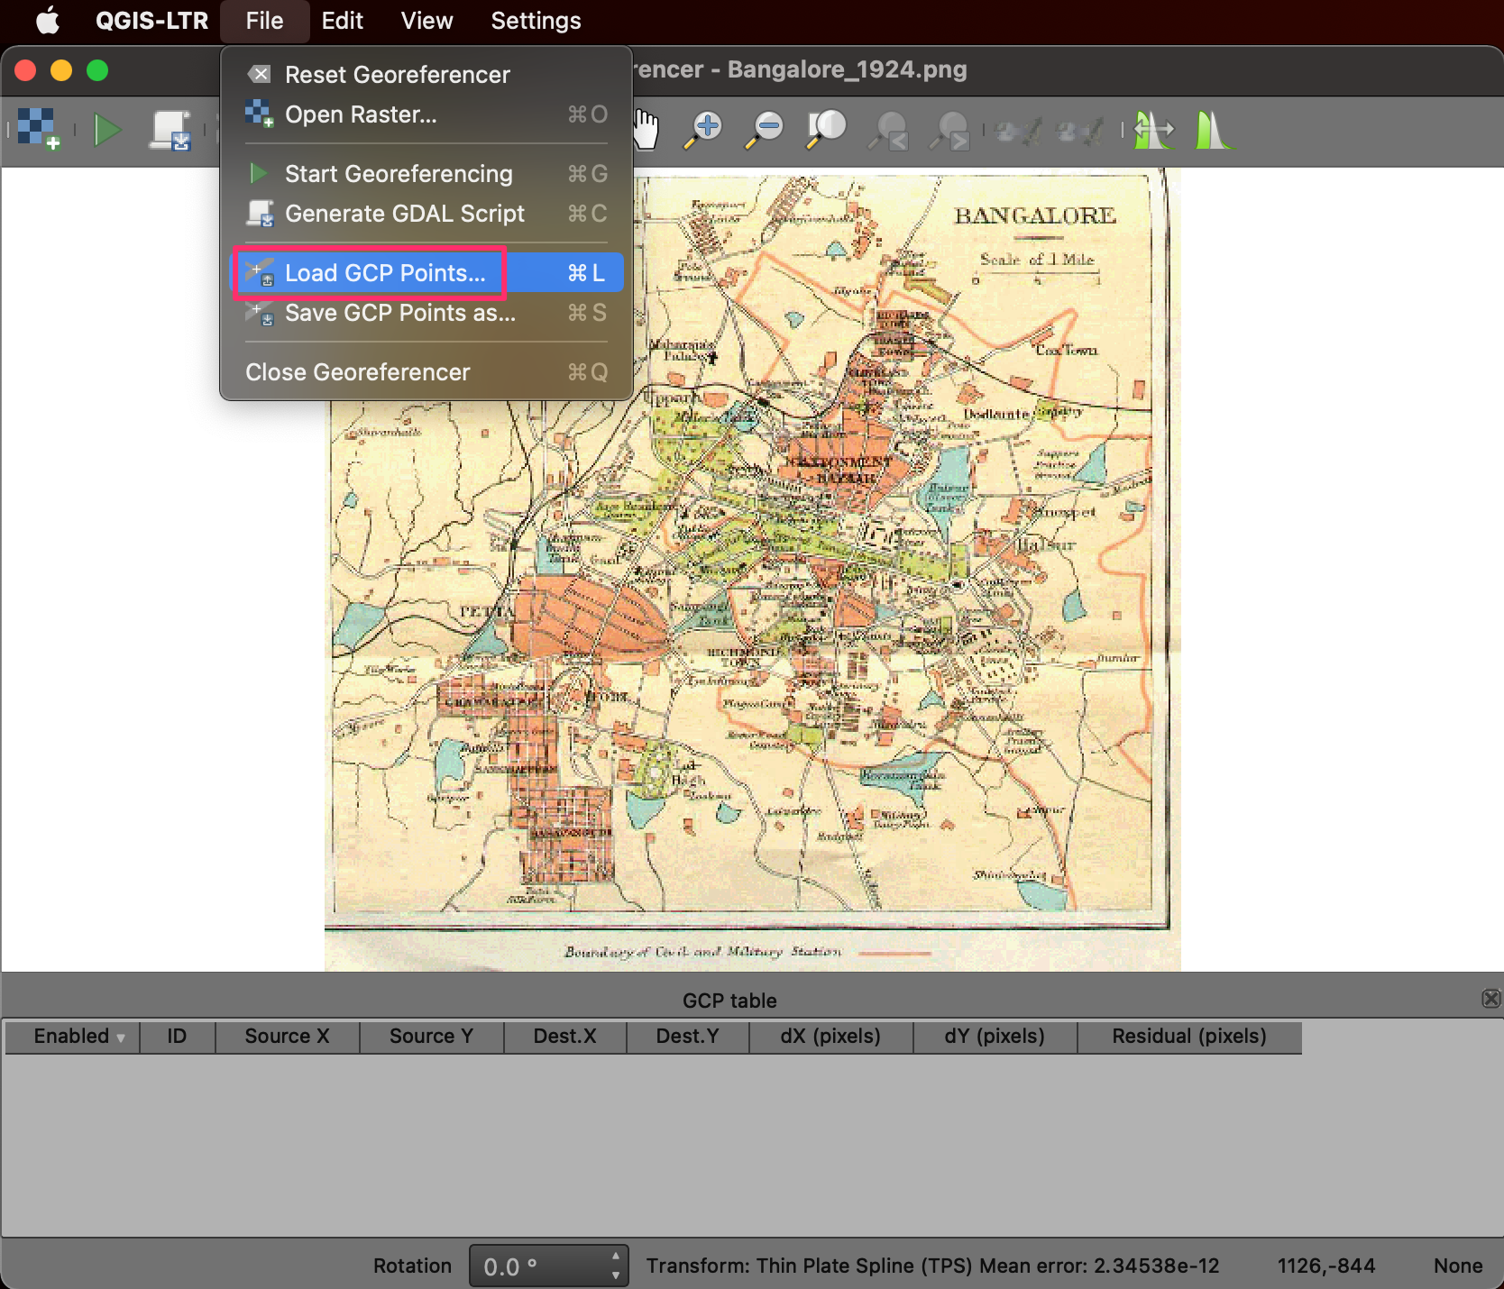Viewport: 1504px width, 1289px height.
Task: Open the QGIS-LTR application menu
Action: click(x=151, y=20)
